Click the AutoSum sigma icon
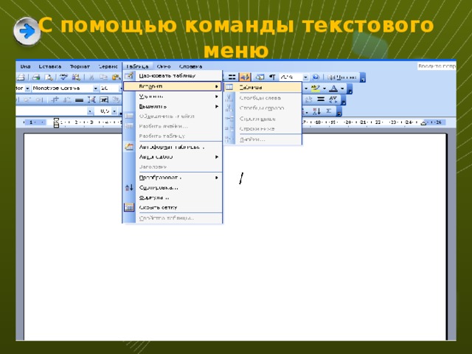 pos(329,111)
